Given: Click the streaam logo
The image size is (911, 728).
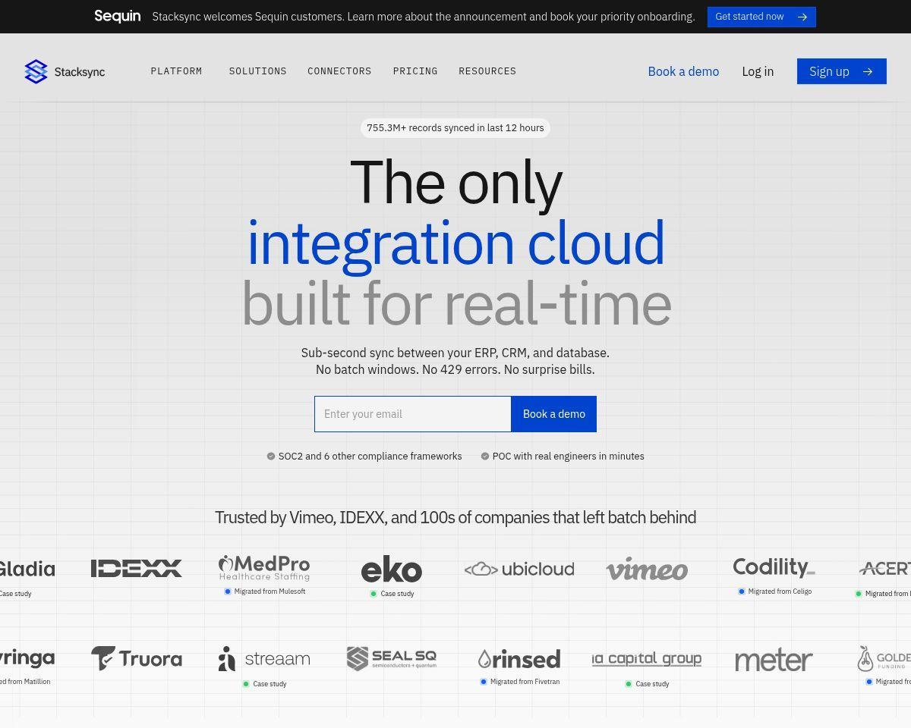Looking at the screenshot, I should pyautogui.click(x=264, y=659).
